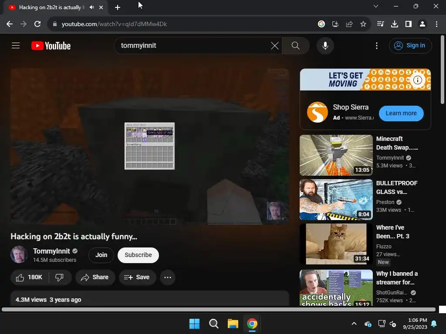The image size is (446, 334).
Task: Open TommyInnit channel avatar
Action: click(x=19, y=254)
